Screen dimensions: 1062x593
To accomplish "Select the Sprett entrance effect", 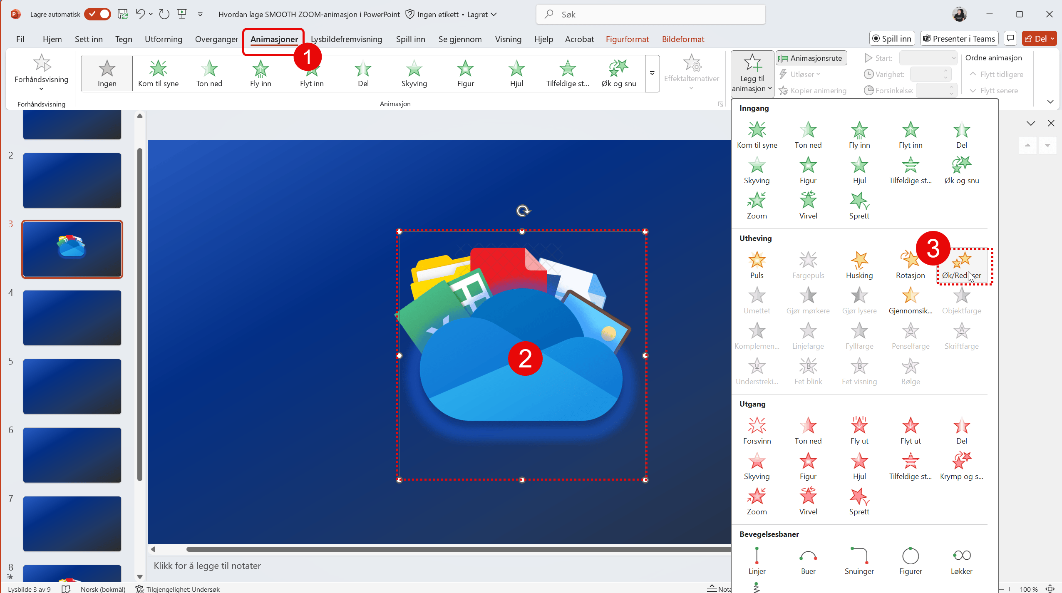I will (x=859, y=205).
